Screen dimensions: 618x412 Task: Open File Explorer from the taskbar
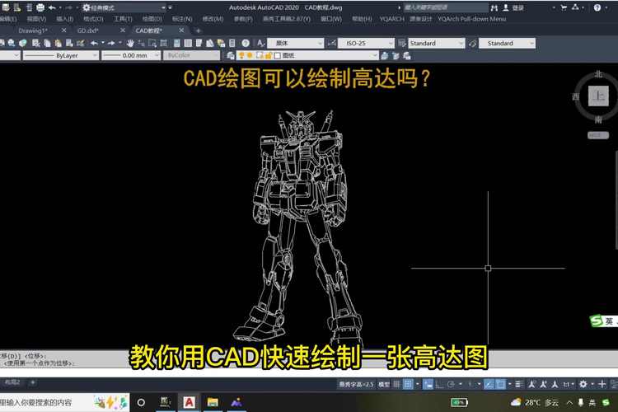213,403
